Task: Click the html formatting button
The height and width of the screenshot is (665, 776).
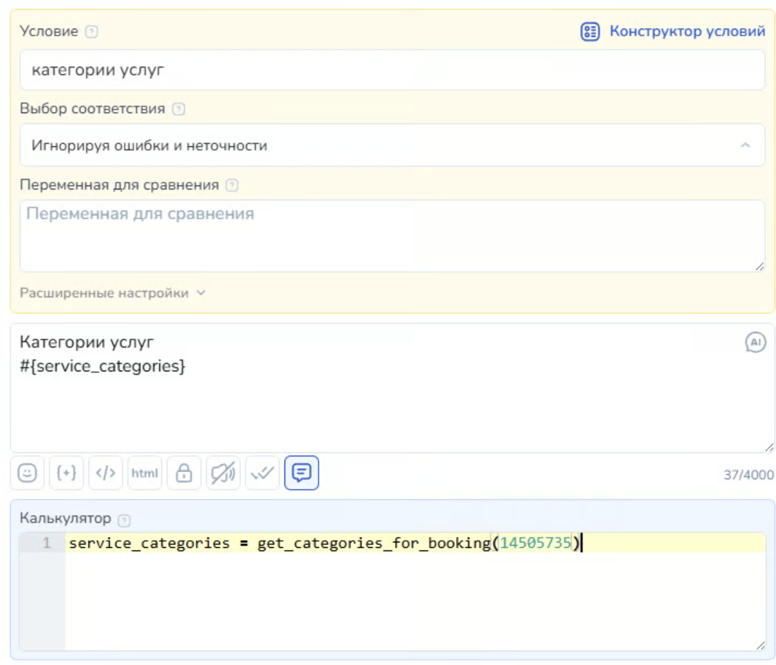Action: pos(144,474)
